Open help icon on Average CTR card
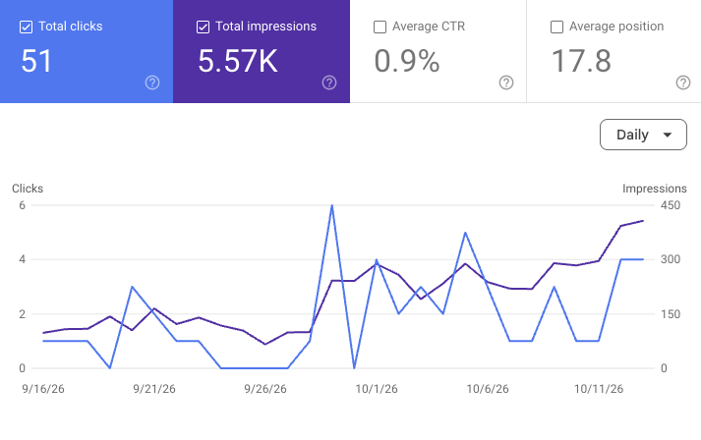The height and width of the screenshot is (440, 701). coord(506,82)
